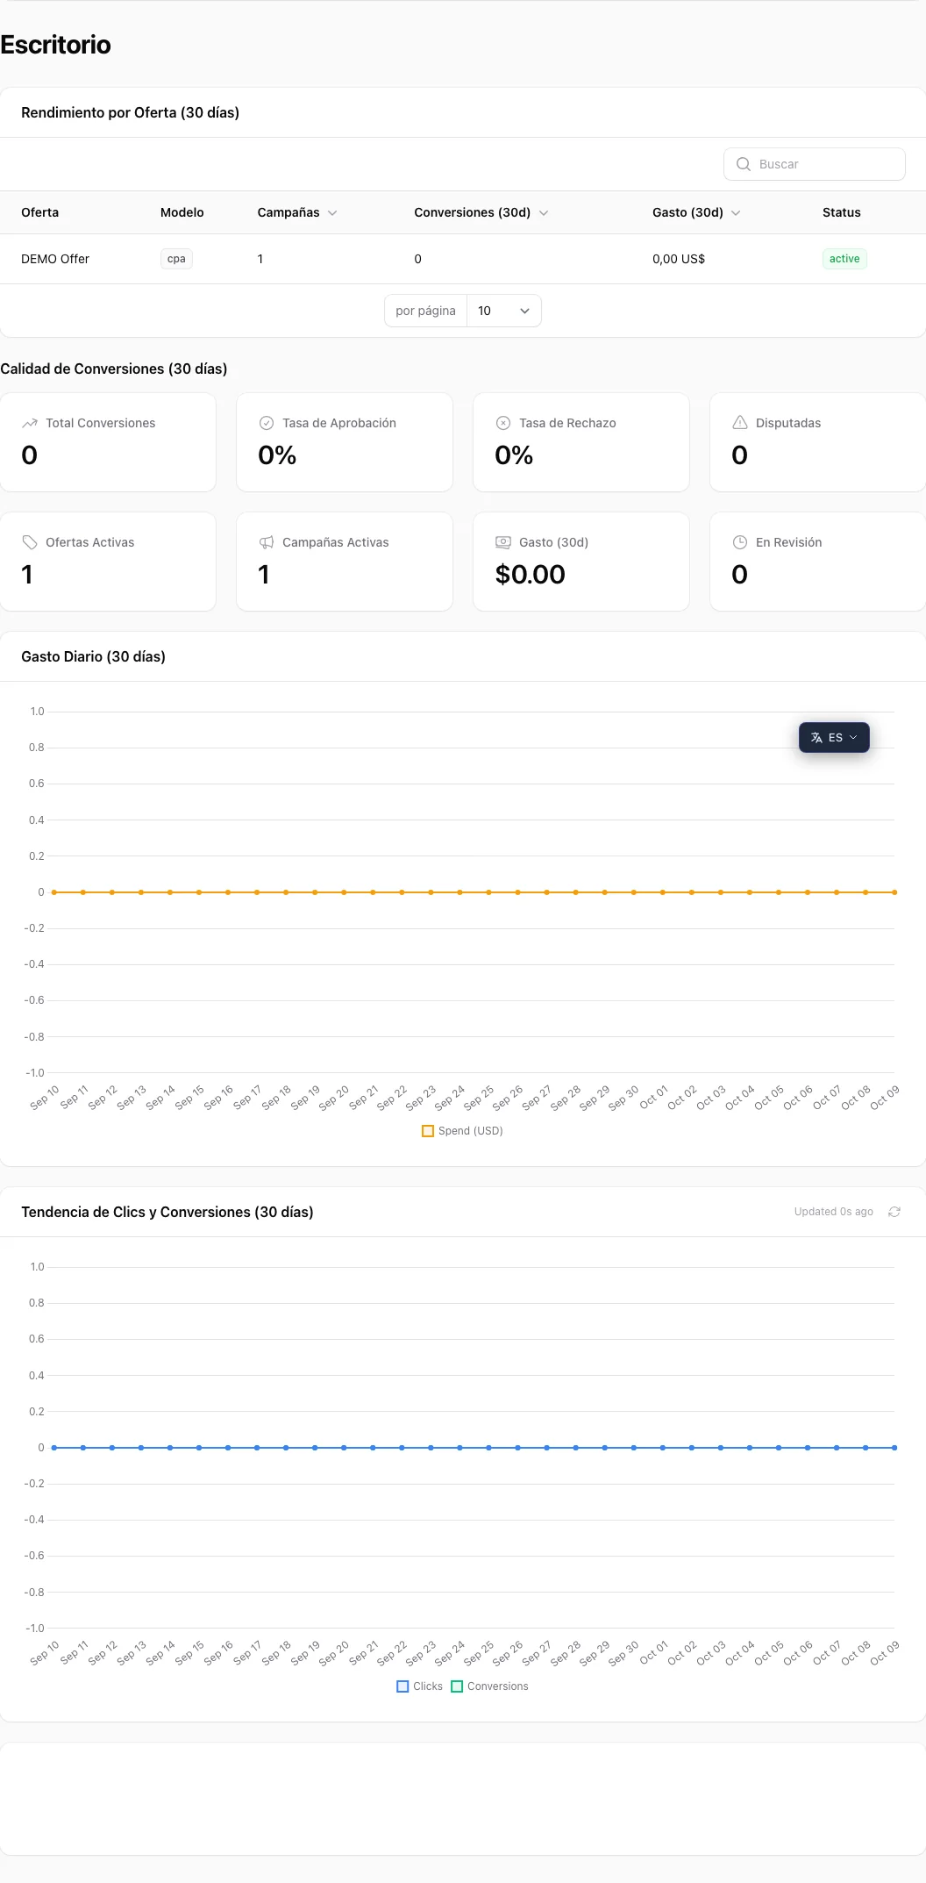
Task: Click the Status column header
Action: [x=842, y=212]
